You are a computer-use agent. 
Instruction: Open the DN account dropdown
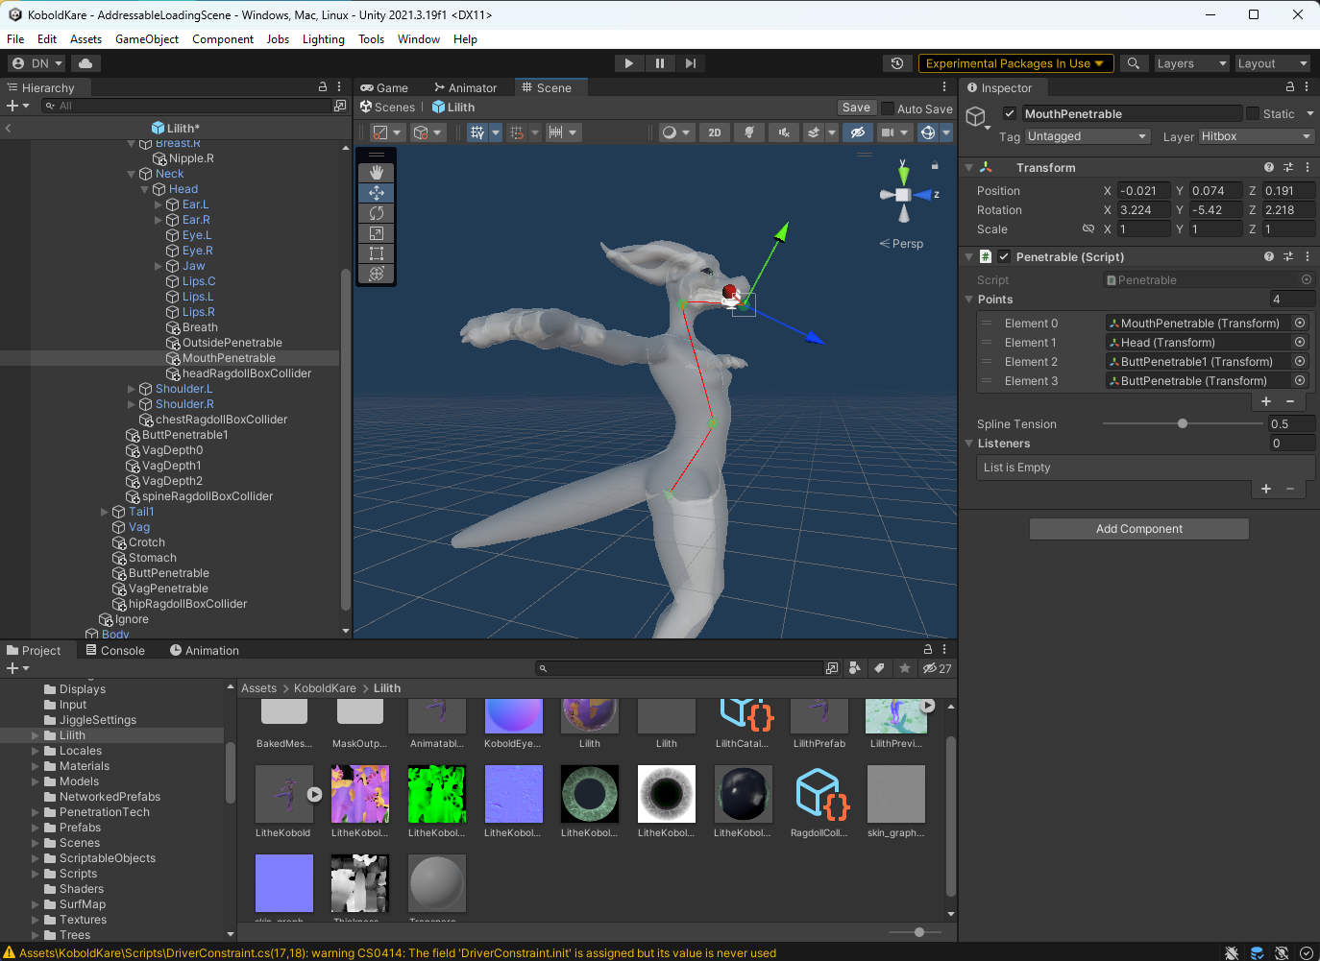[x=37, y=63]
